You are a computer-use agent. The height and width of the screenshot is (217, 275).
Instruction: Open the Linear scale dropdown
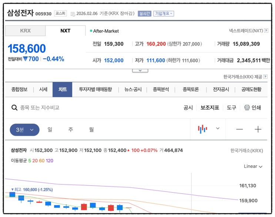pos(253,166)
